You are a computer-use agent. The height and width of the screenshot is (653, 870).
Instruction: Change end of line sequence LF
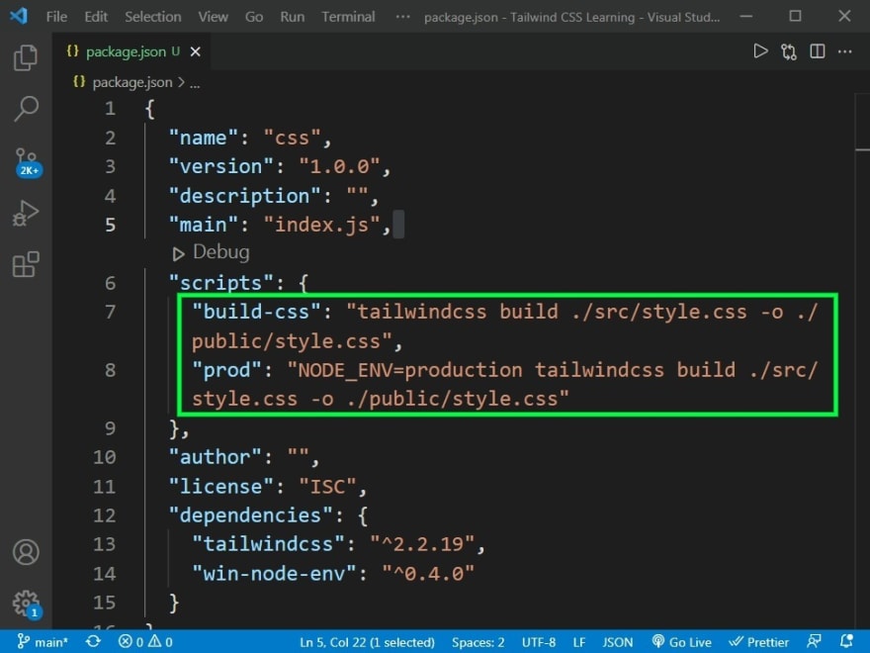(579, 642)
